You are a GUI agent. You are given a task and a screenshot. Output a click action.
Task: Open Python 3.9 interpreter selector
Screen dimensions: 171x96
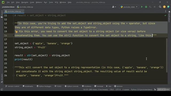click(141, 90)
